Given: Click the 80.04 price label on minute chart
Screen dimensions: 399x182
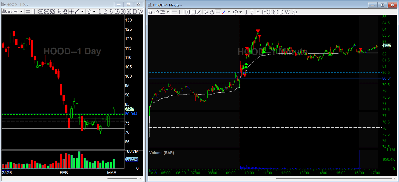Looking at the screenshot, I should click(x=387, y=78).
